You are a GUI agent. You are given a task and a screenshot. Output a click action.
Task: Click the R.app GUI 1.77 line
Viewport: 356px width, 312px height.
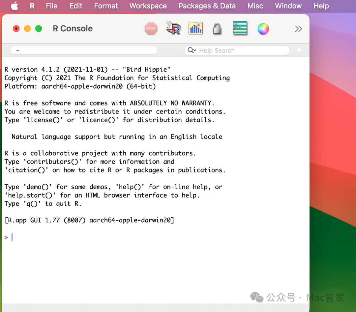pos(89,220)
